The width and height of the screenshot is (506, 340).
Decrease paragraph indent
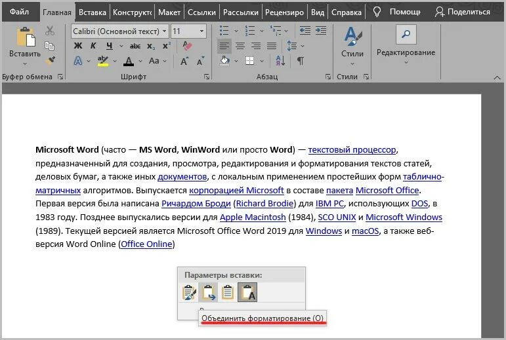click(305, 31)
